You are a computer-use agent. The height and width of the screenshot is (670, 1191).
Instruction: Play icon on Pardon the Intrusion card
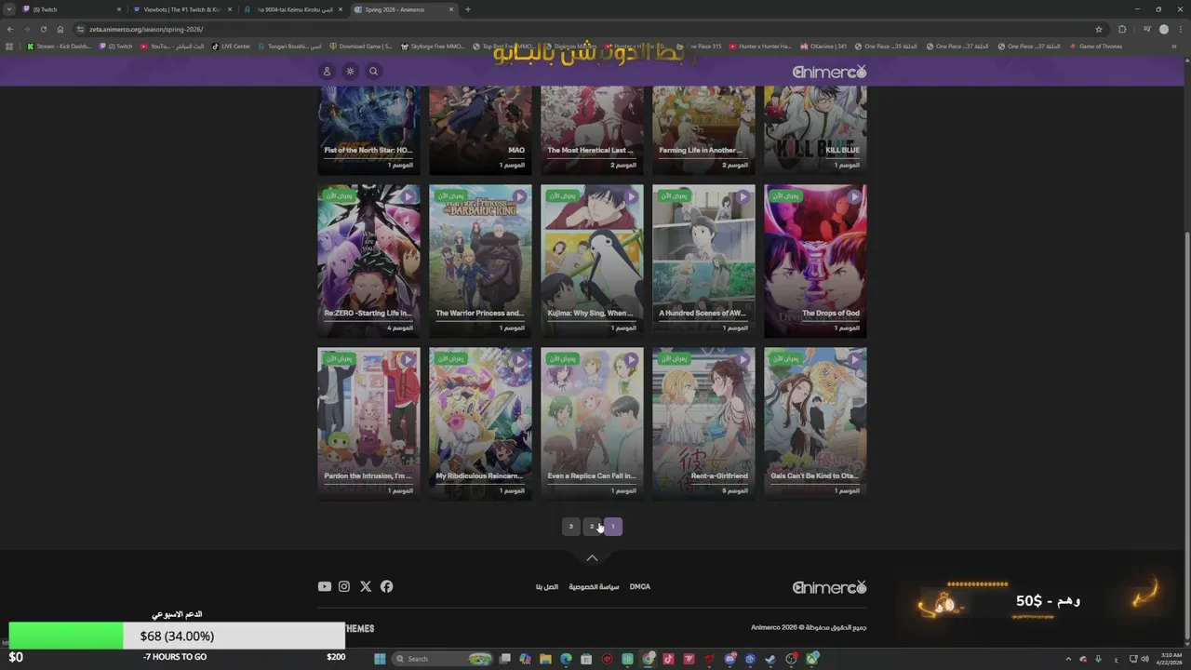pyautogui.click(x=408, y=359)
